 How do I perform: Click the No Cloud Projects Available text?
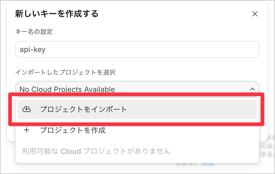pyautogui.click(x=67, y=89)
